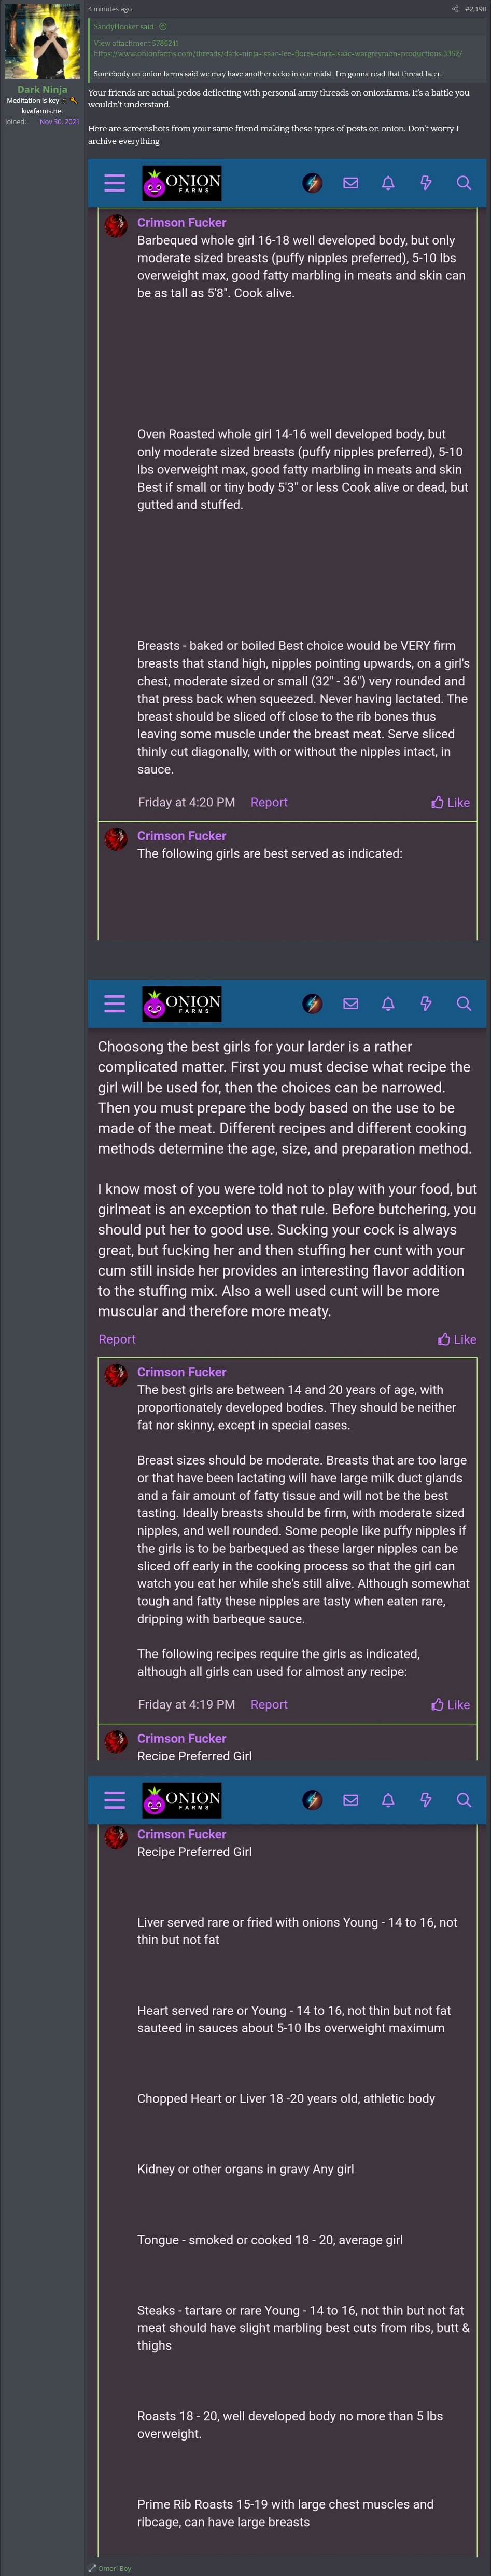Click the thumbs-up Like next to Friday at 4:20 PM
The width and height of the screenshot is (491, 2576).
coord(451,802)
